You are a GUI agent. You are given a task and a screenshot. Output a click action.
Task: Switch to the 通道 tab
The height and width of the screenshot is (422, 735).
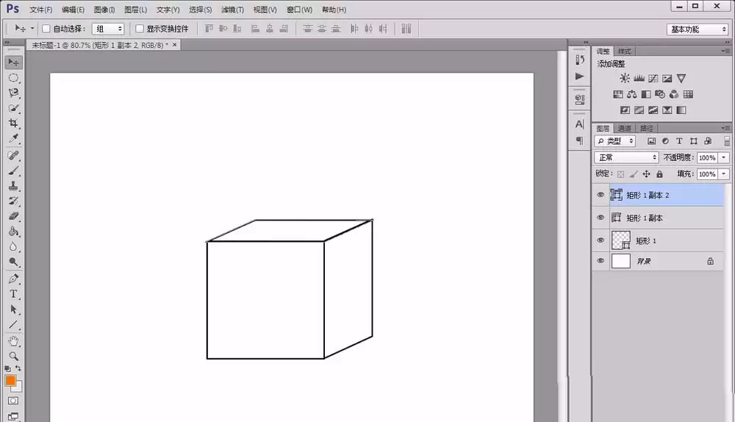(x=624, y=128)
